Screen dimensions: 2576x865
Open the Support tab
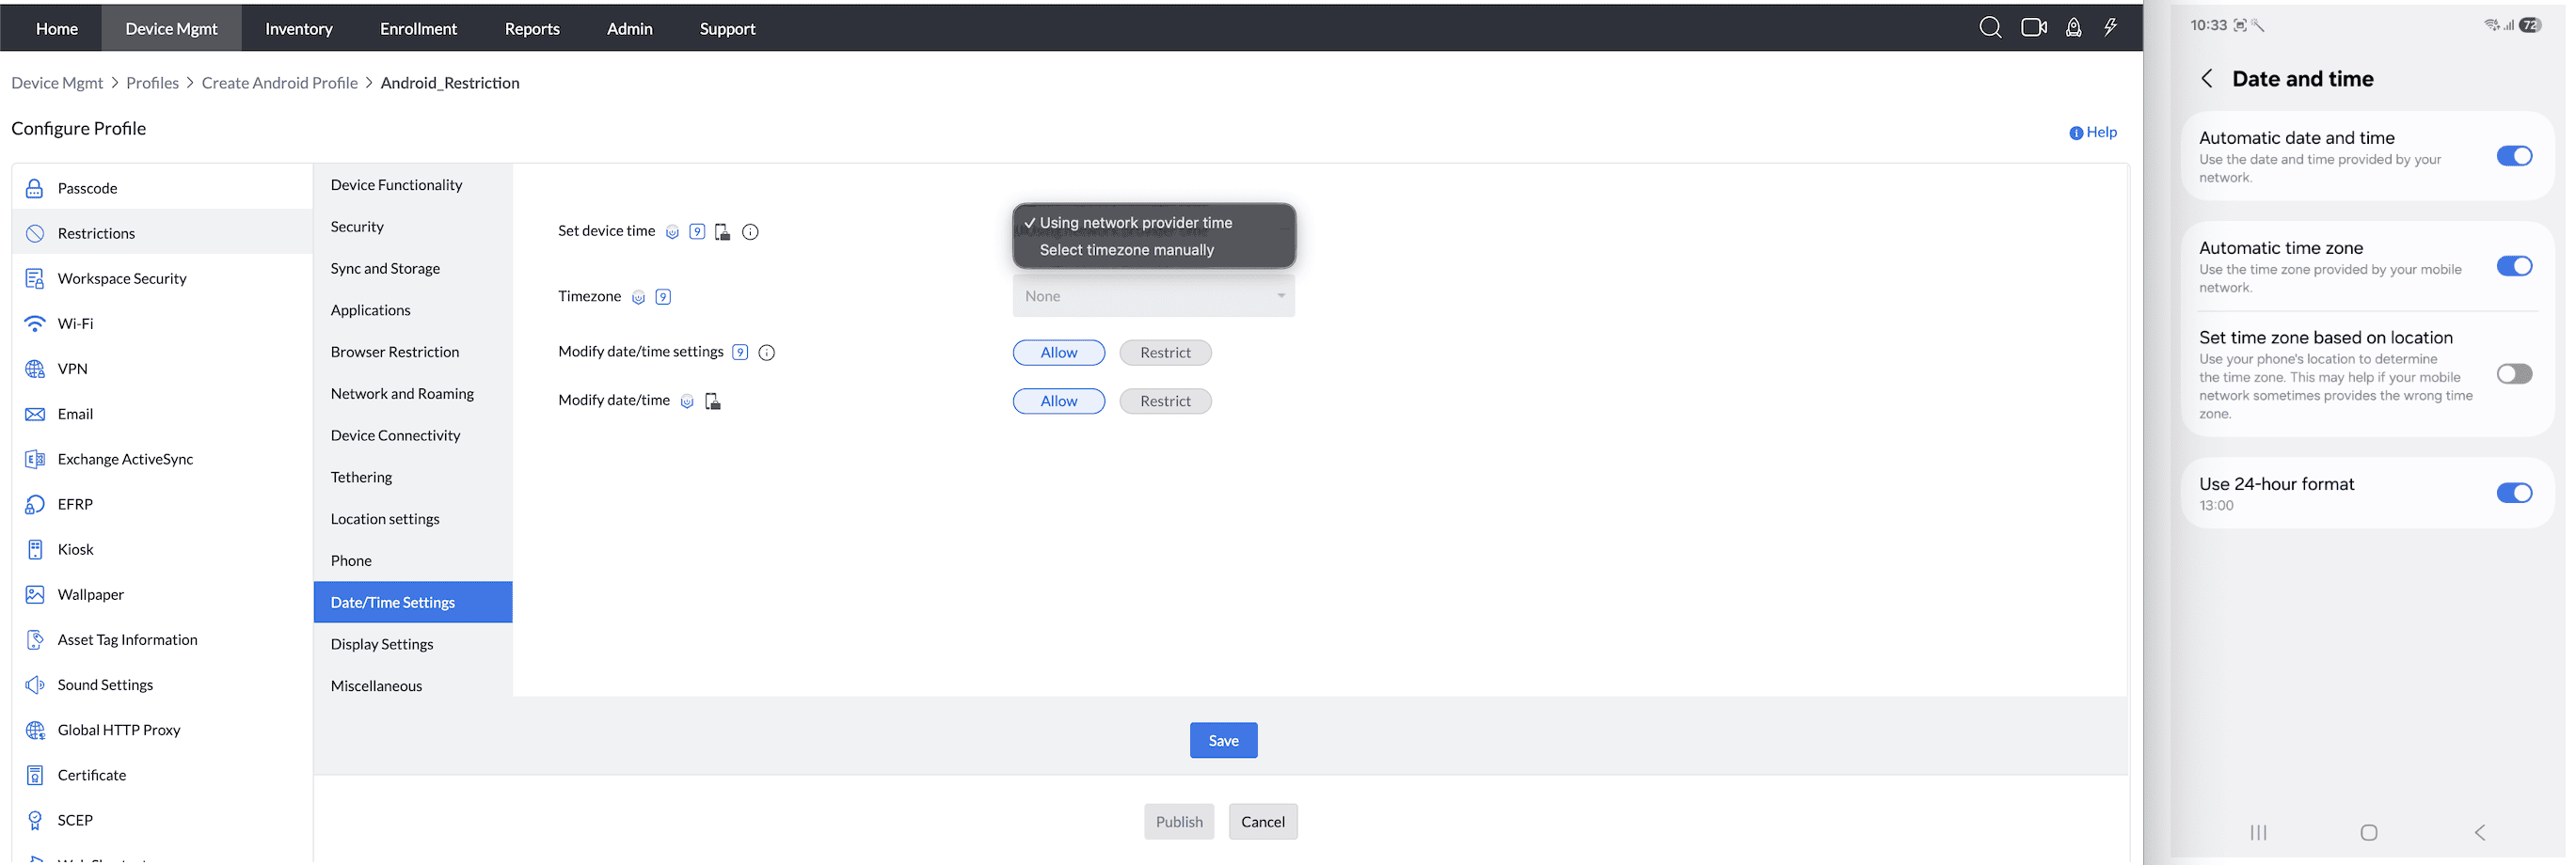point(727,29)
